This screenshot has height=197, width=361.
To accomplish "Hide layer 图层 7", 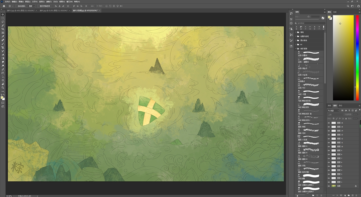I will point(329,158).
